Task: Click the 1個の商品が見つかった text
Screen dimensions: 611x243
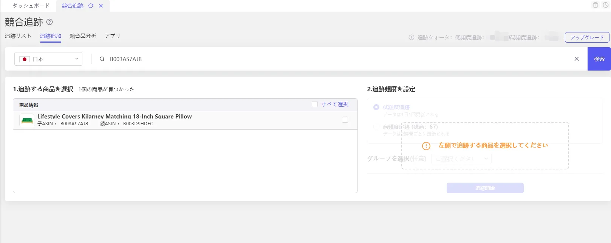Action: pyautogui.click(x=107, y=89)
